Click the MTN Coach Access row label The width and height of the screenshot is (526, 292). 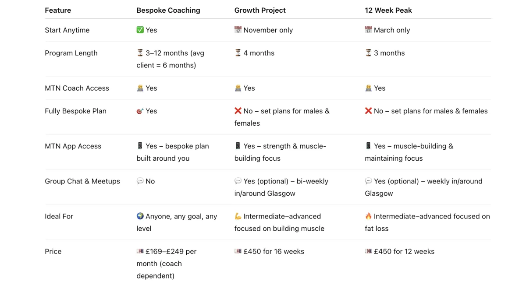77,88
